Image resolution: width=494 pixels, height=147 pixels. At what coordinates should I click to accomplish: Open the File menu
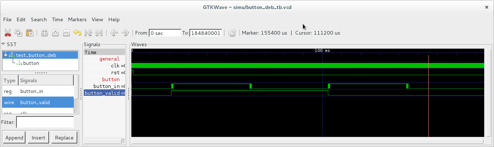[x=7, y=19]
